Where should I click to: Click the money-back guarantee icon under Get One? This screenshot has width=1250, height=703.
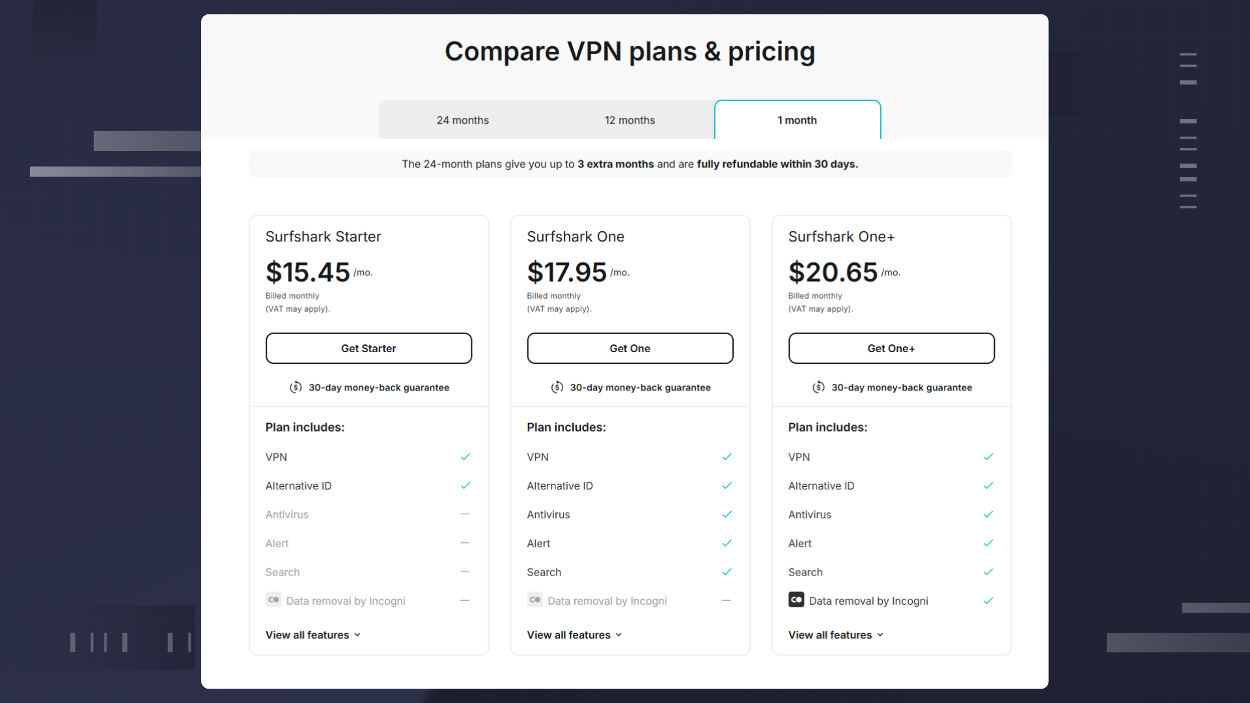(x=557, y=387)
